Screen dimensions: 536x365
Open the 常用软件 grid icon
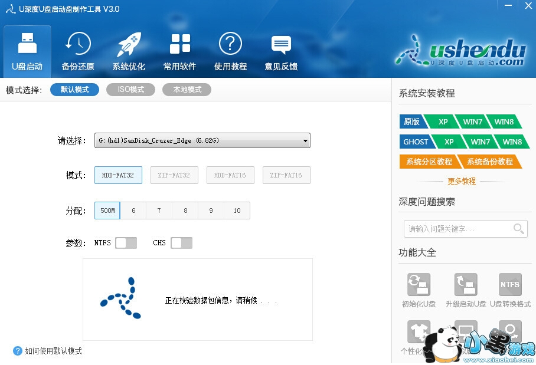(x=180, y=44)
